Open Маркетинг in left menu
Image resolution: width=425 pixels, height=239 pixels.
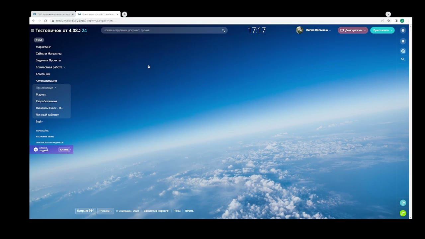(43, 47)
